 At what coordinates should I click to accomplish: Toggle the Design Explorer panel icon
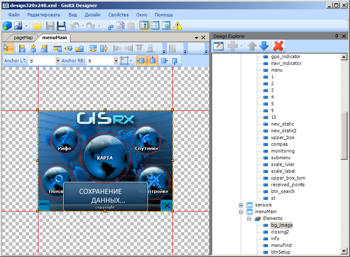tap(144, 26)
